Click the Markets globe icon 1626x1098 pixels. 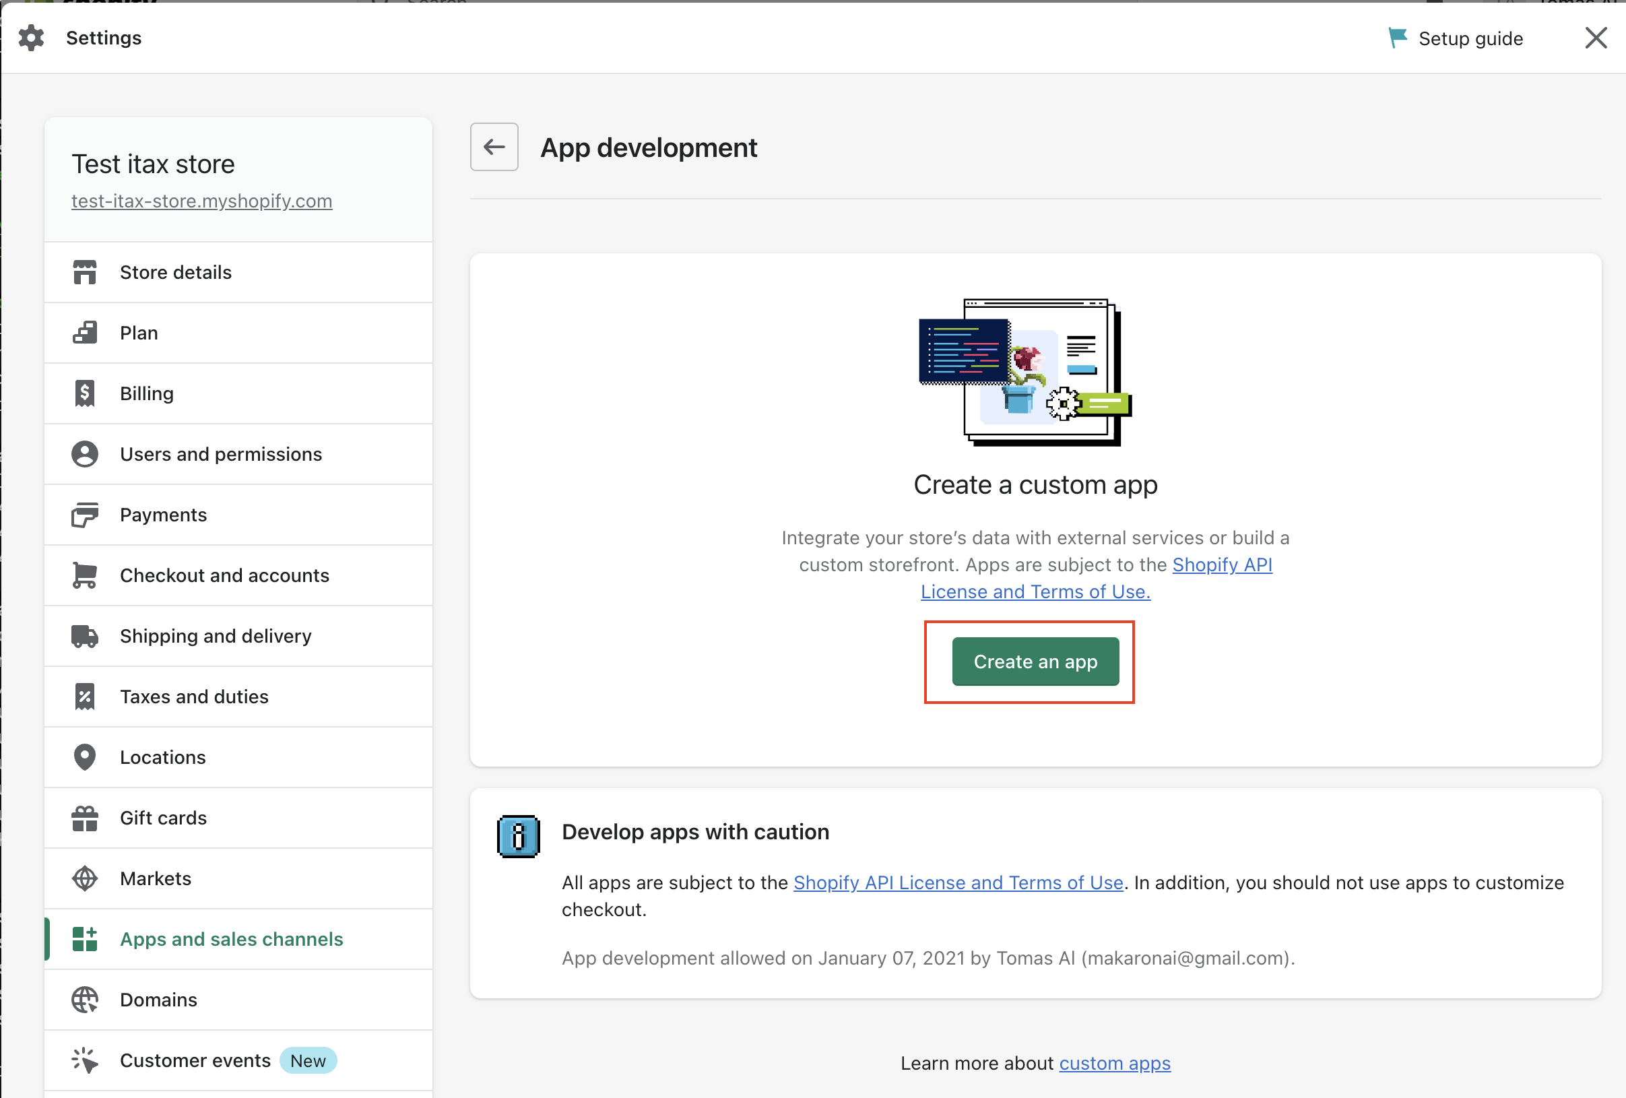85,878
